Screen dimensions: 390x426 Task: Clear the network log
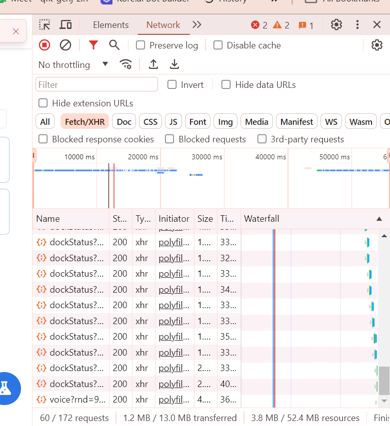pos(65,45)
